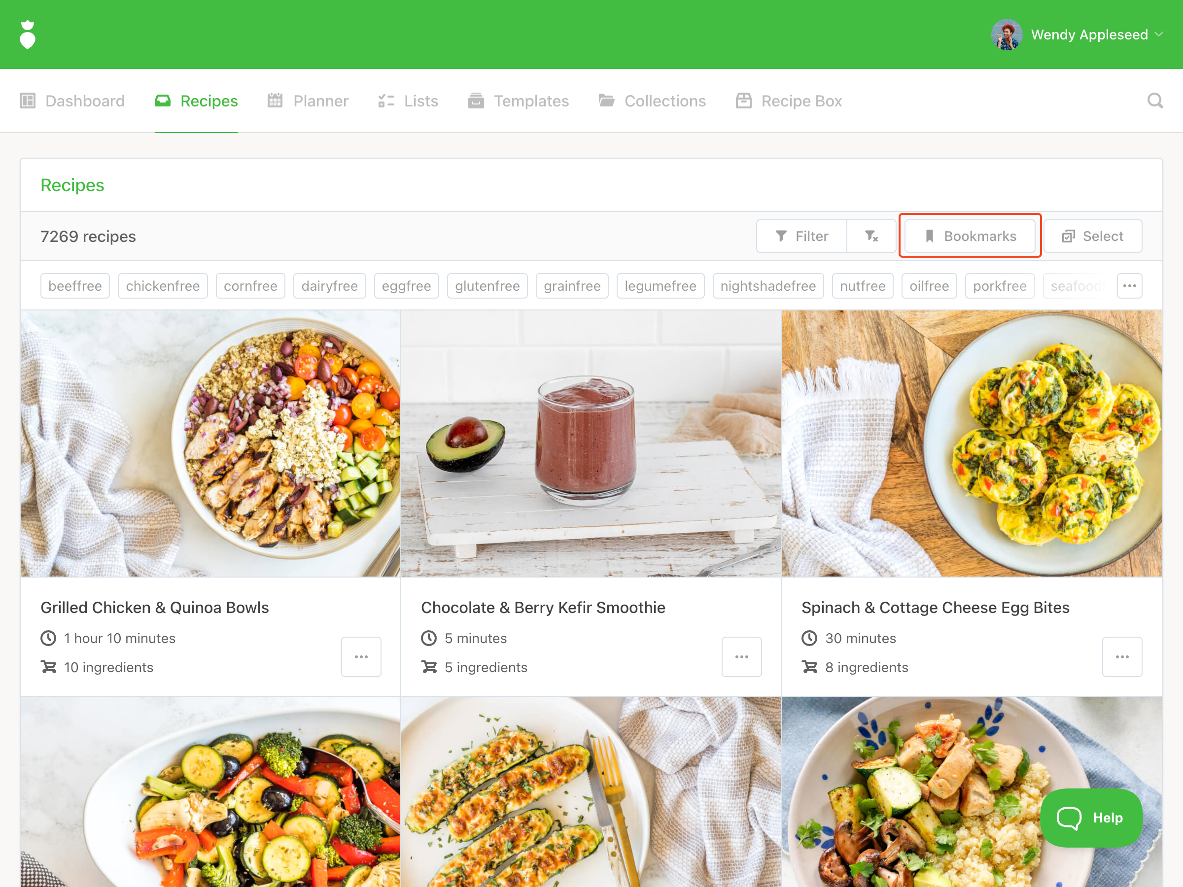1183x887 pixels.
Task: Toggle the dairyfree tag filter
Action: (329, 286)
